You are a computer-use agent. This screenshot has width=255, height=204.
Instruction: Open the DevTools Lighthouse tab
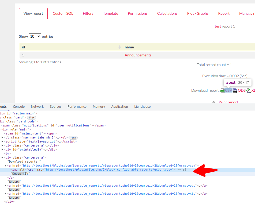pyautogui.click(x=142, y=107)
